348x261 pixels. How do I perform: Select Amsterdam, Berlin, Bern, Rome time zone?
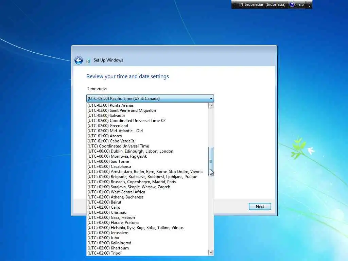pyautogui.click(x=147, y=172)
